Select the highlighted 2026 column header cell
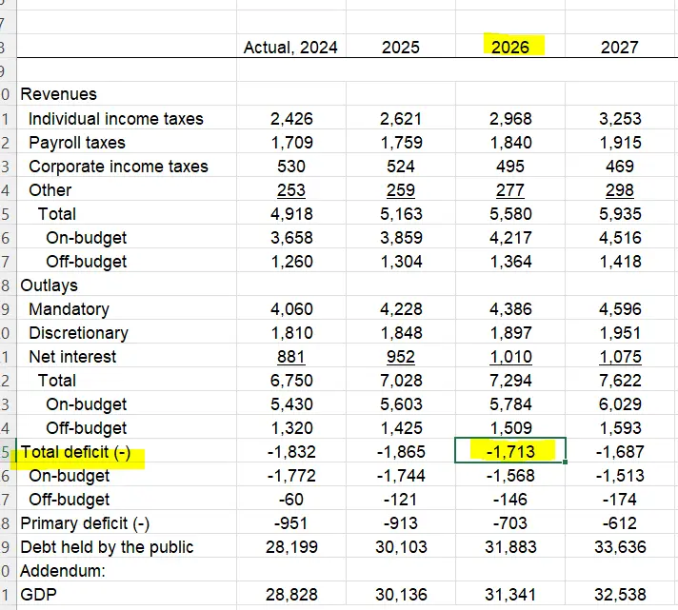Viewport: 678px width, 610px height. [511, 47]
